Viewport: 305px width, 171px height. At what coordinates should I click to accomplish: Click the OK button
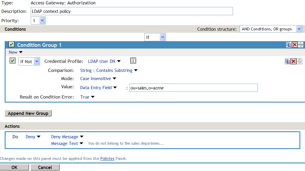pos(14,167)
